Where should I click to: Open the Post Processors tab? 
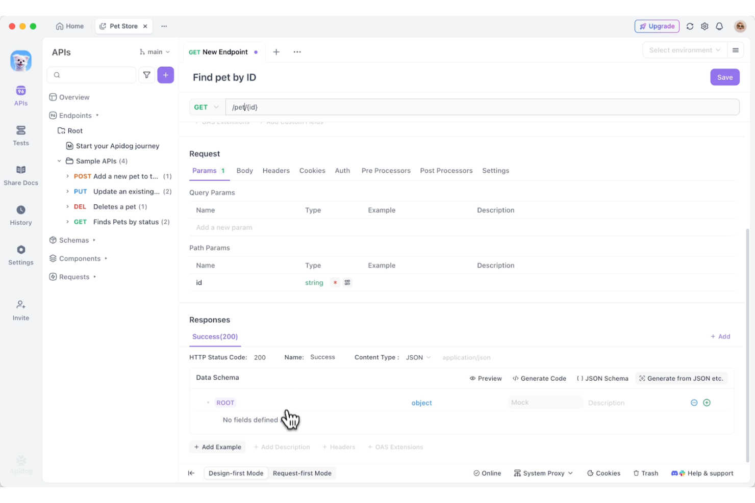(x=446, y=171)
